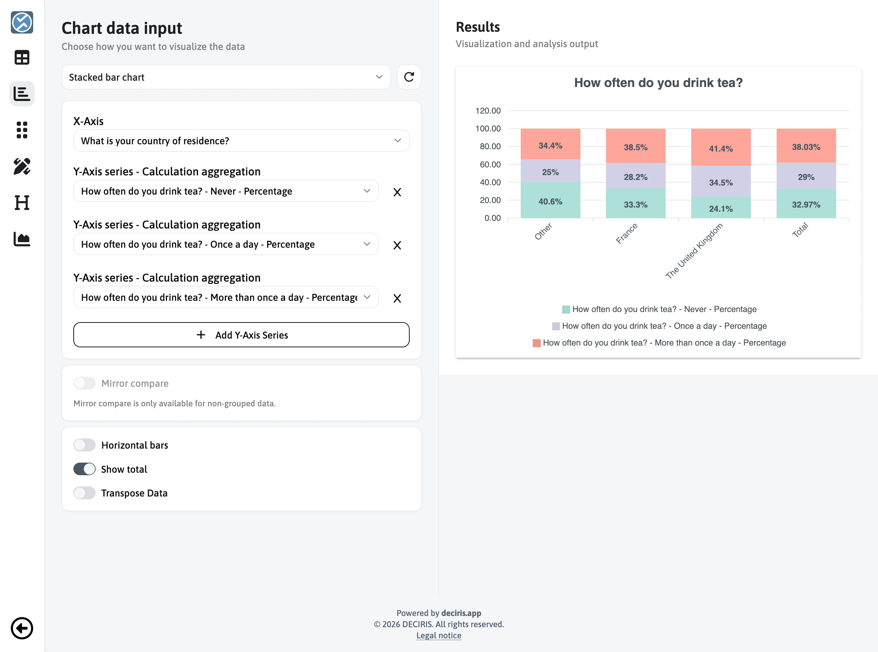Remove the Never Percentage Y-Axis series
The image size is (878, 652).
397,192
